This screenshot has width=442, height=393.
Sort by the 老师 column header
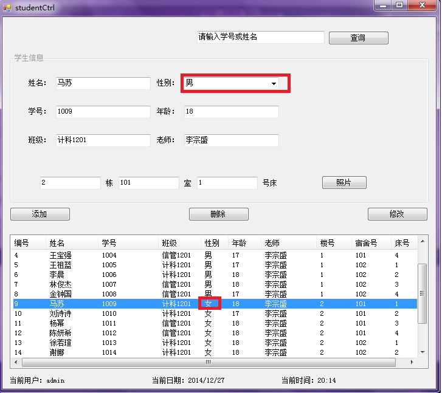[288, 243]
